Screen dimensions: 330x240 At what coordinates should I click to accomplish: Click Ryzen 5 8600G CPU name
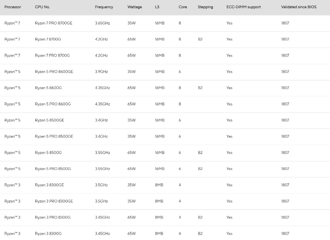coord(48,88)
